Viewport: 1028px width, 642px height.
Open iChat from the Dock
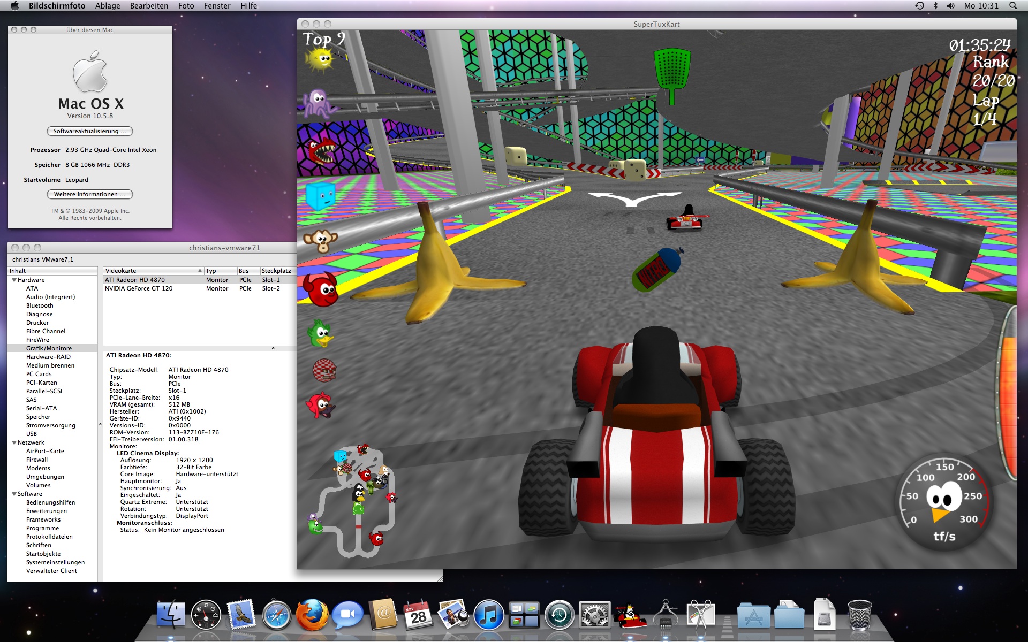tap(347, 615)
